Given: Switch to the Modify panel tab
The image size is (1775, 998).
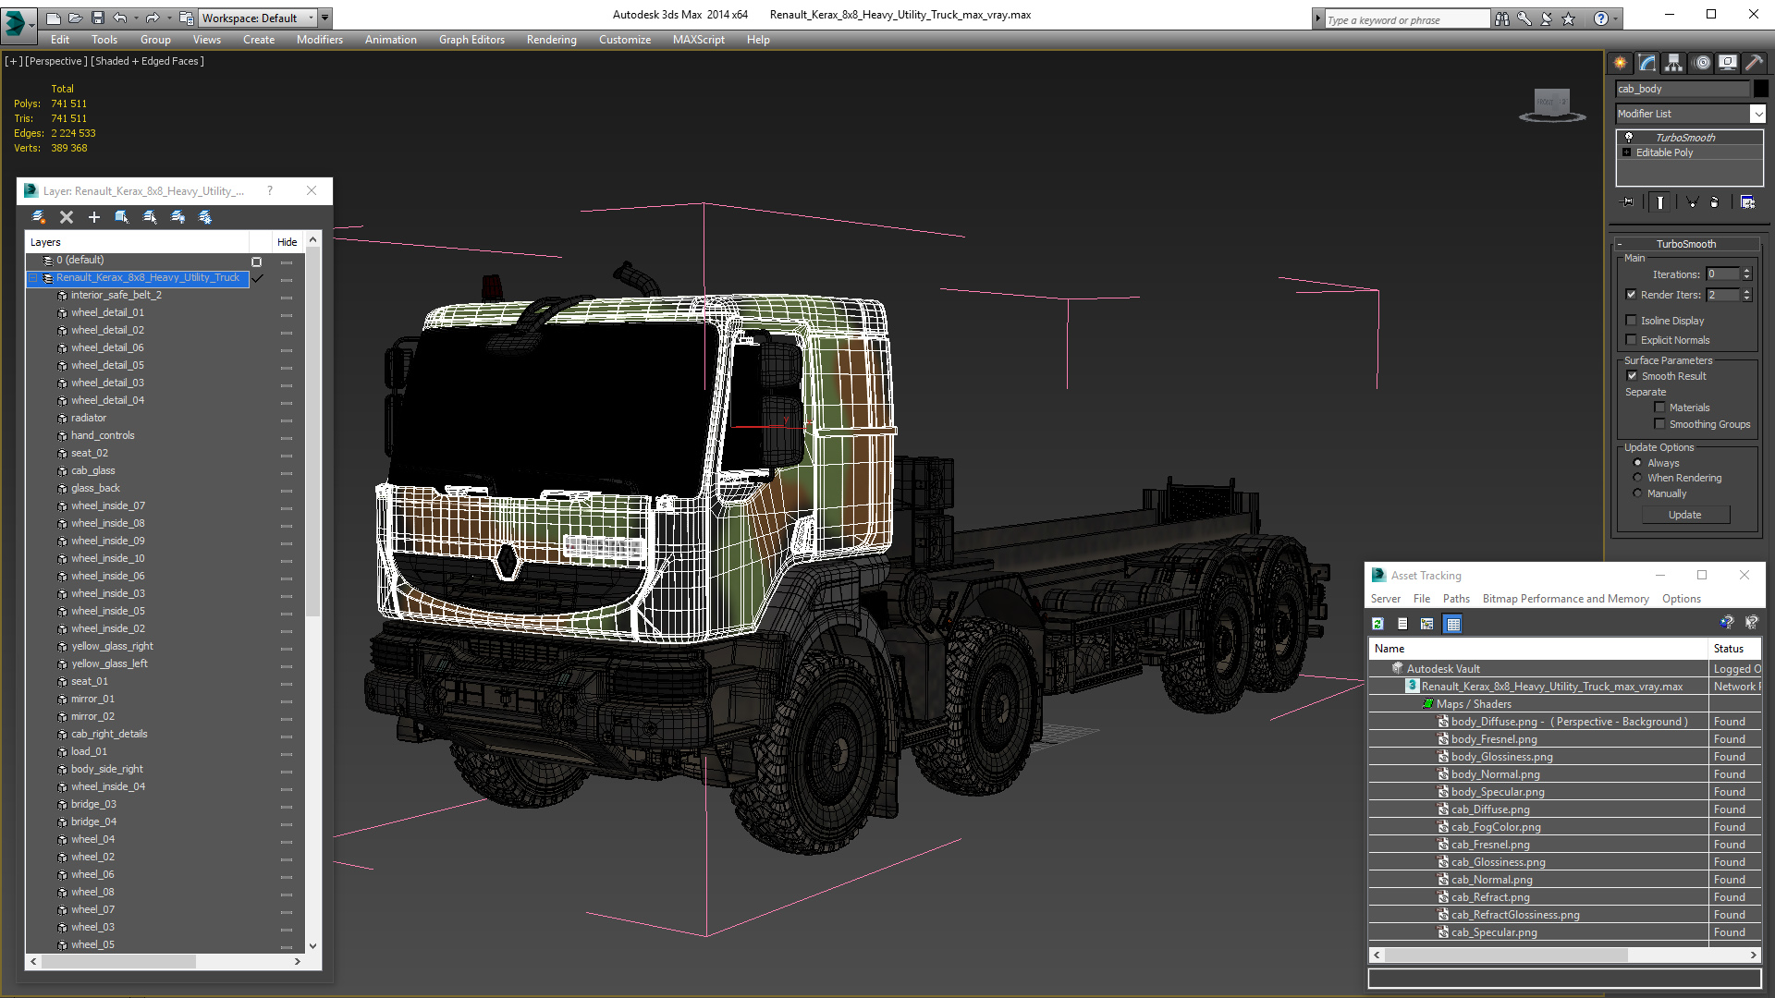Looking at the screenshot, I should 1647,63.
